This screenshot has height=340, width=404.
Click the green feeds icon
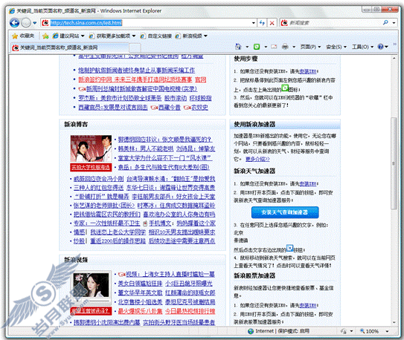257,47
